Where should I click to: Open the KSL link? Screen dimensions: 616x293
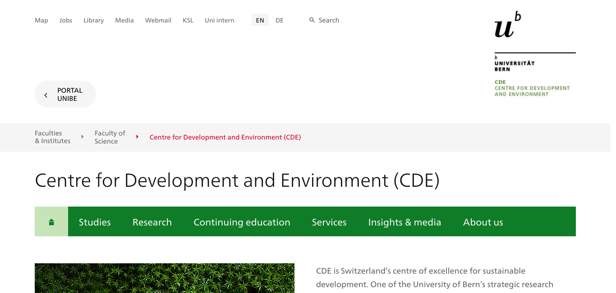pyautogui.click(x=188, y=20)
